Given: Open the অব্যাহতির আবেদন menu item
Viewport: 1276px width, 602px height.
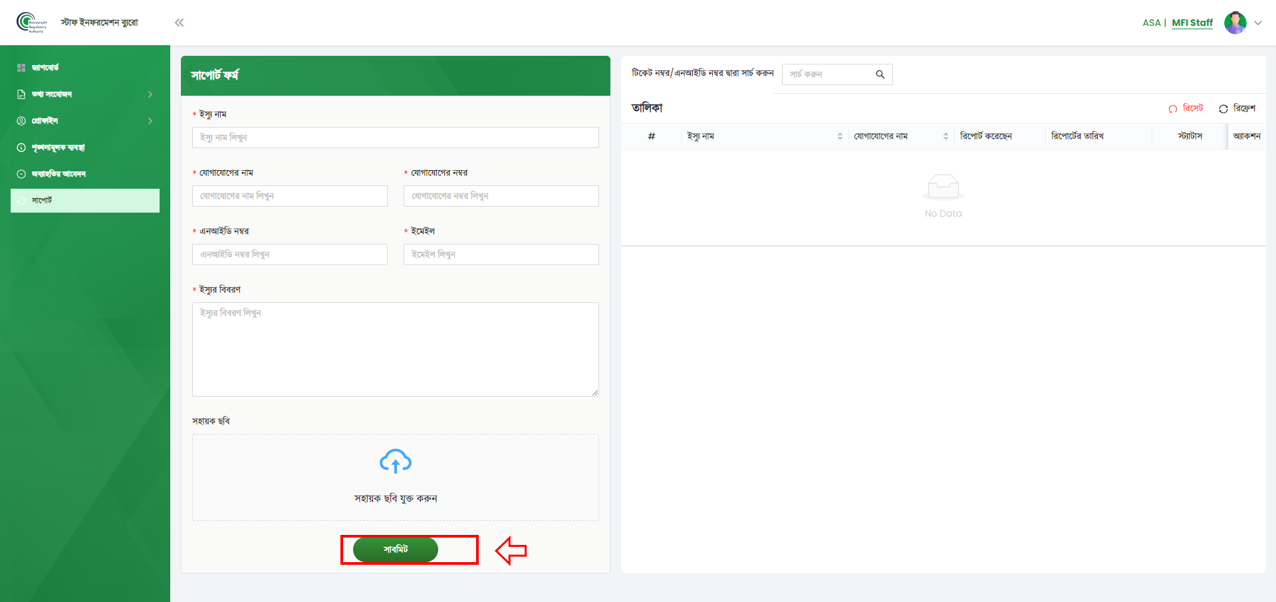Looking at the screenshot, I should tap(85, 173).
